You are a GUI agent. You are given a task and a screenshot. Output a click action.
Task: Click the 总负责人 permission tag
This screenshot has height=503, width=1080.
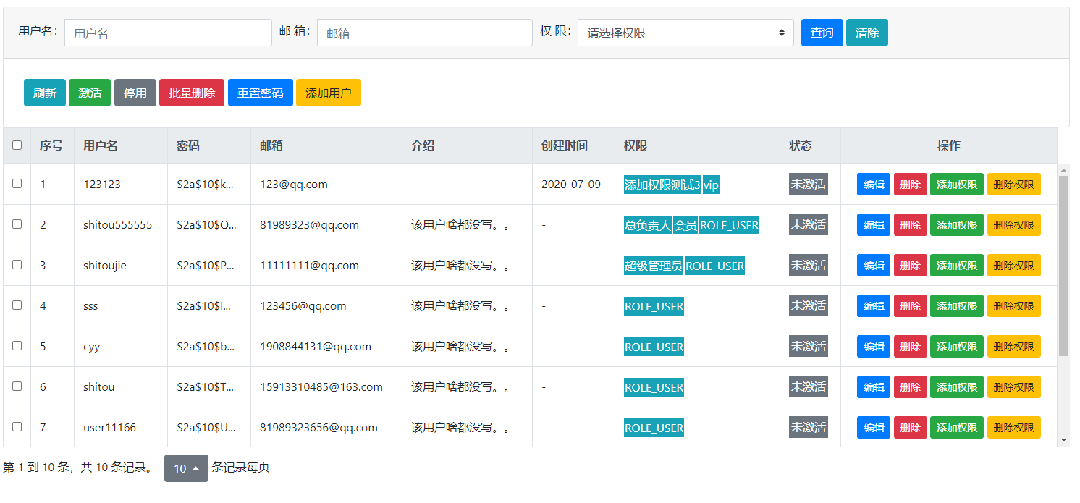(648, 225)
